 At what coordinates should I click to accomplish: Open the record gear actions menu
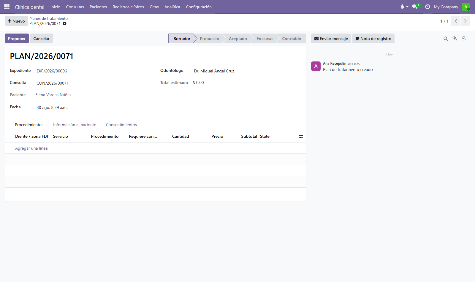64,23
